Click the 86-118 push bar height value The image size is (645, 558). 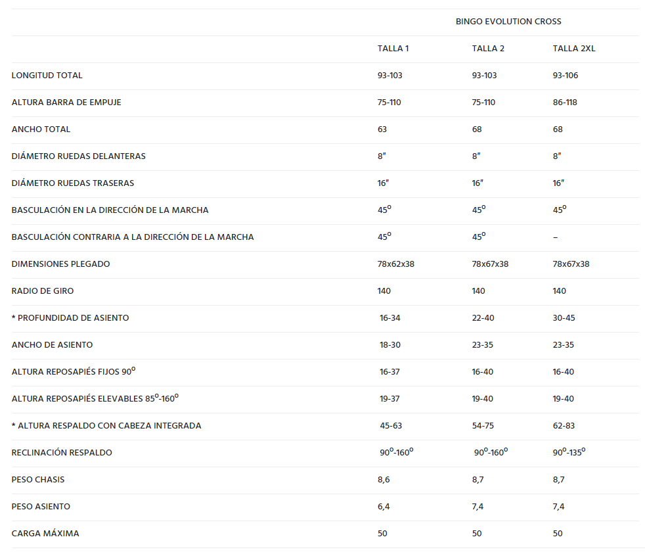pyautogui.click(x=566, y=103)
